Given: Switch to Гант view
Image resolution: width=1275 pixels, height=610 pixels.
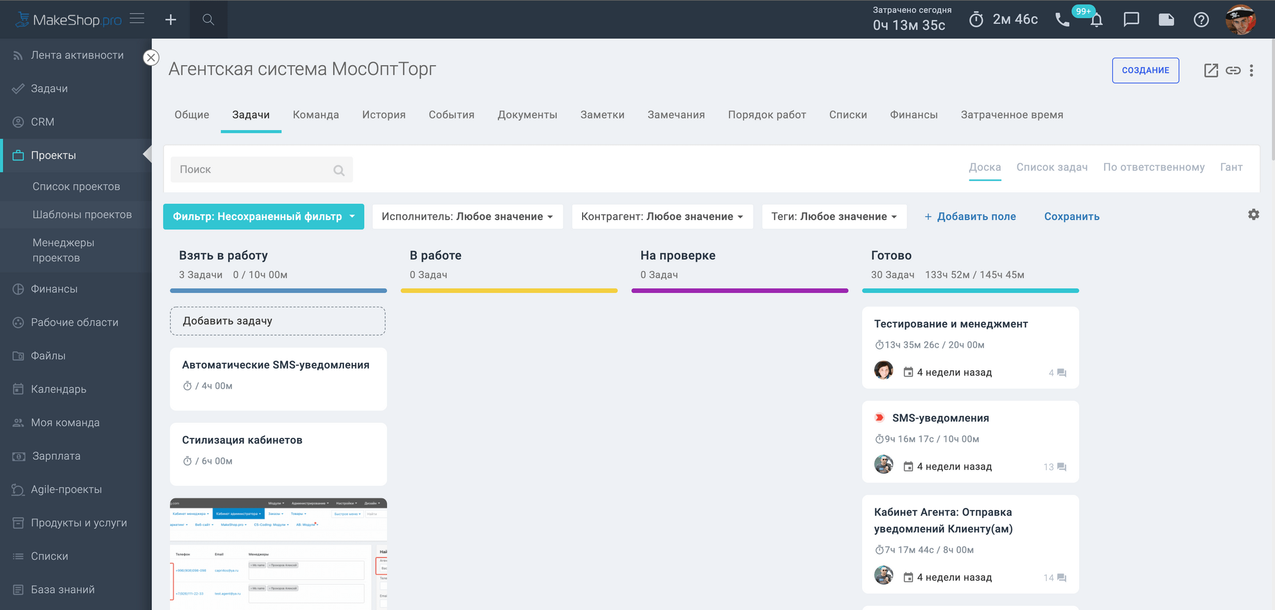Looking at the screenshot, I should (x=1231, y=168).
